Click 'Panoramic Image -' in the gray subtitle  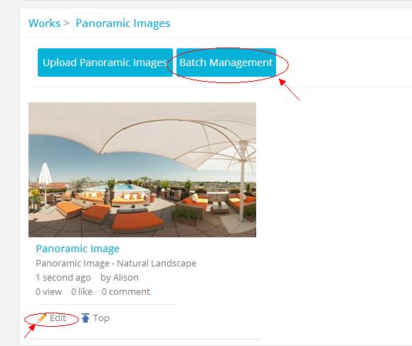75,263
